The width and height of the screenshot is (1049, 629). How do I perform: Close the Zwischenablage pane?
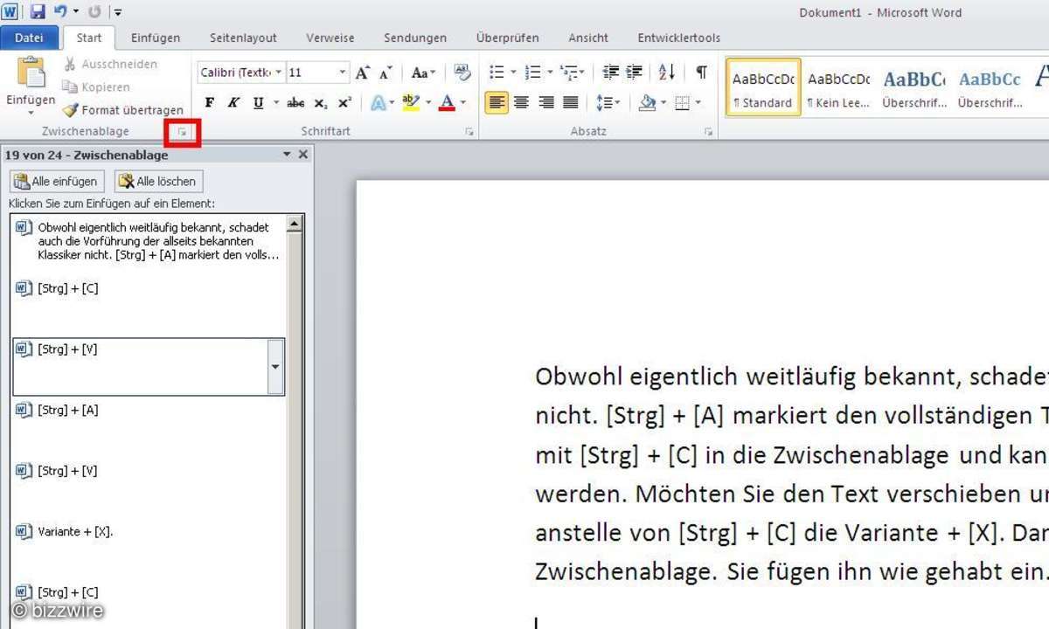[x=303, y=155]
